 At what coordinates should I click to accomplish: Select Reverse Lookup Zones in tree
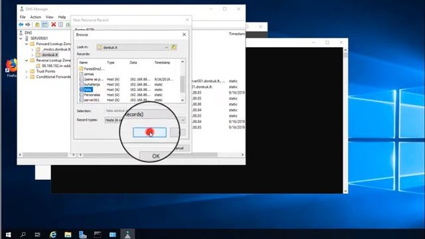point(53,60)
